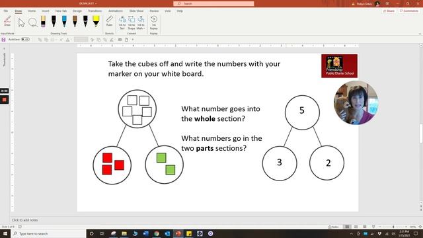The image size is (423, 238).
Task: Click Ink to Shape
Action: [132, 22]
